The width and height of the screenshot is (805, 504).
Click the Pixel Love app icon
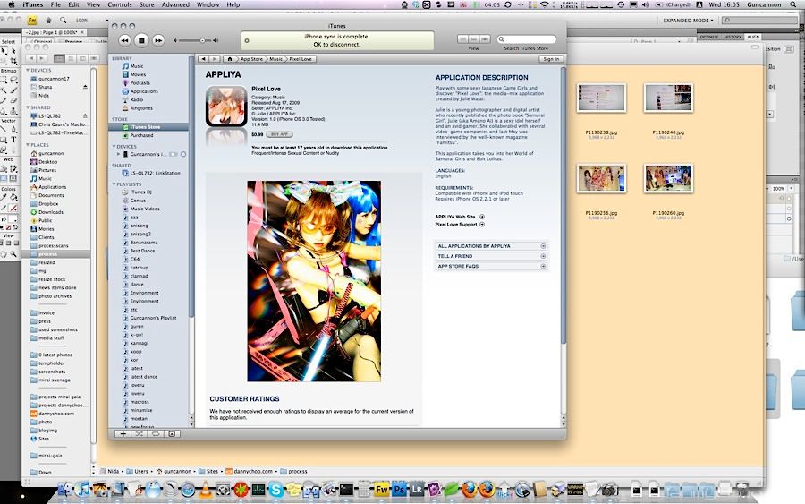click(x=226, y=107)
